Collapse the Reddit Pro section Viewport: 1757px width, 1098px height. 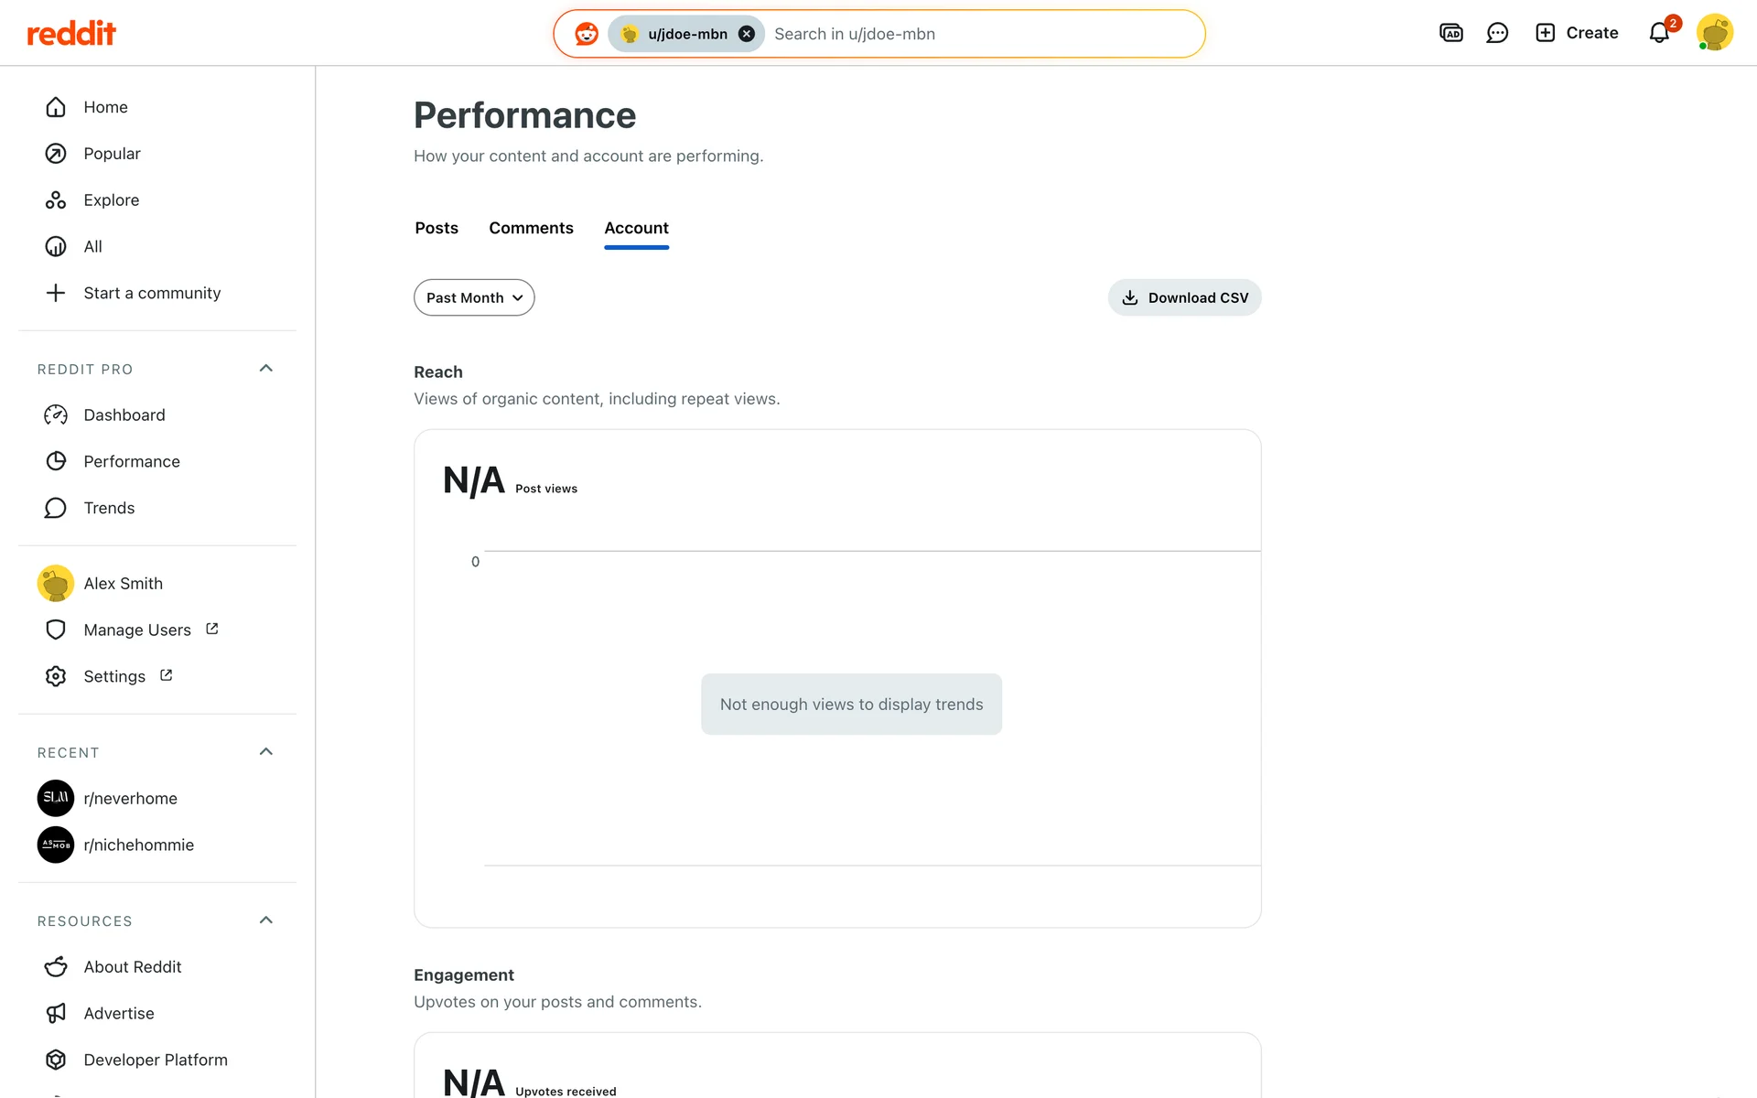point(266,369)
